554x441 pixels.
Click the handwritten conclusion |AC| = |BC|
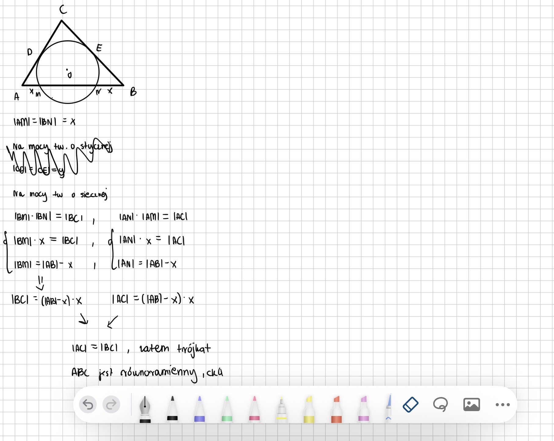coord(95,348)
